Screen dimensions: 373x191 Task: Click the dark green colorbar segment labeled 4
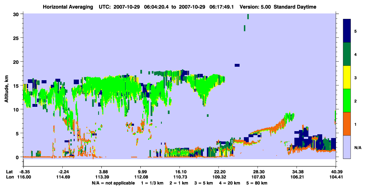347,54
